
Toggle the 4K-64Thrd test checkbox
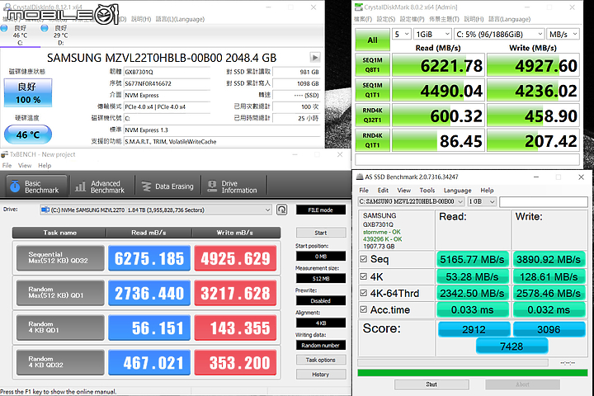pos(364,293)
